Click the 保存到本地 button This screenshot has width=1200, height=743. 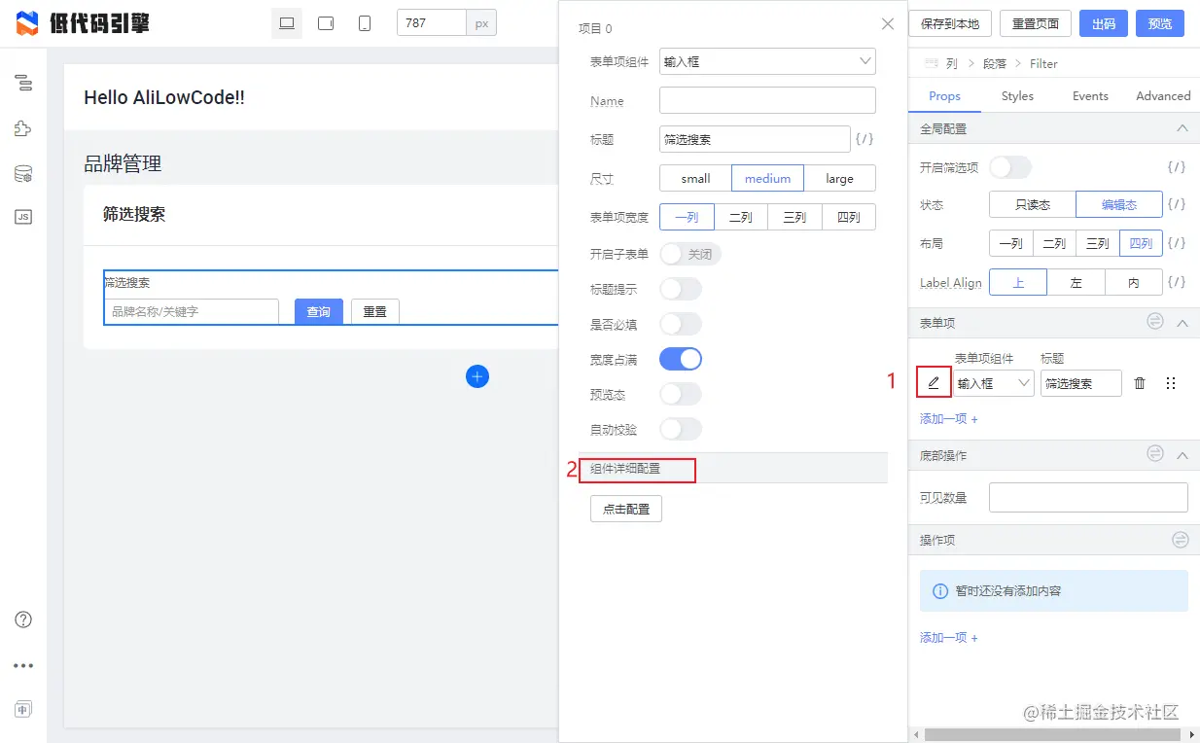(x=950, y=23)
